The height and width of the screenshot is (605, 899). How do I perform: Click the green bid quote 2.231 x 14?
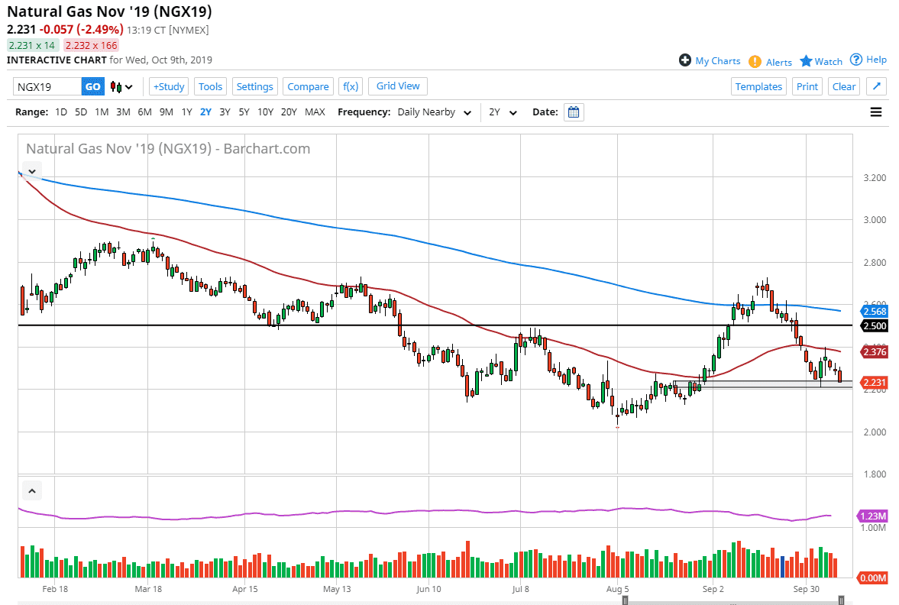[31, 45]
